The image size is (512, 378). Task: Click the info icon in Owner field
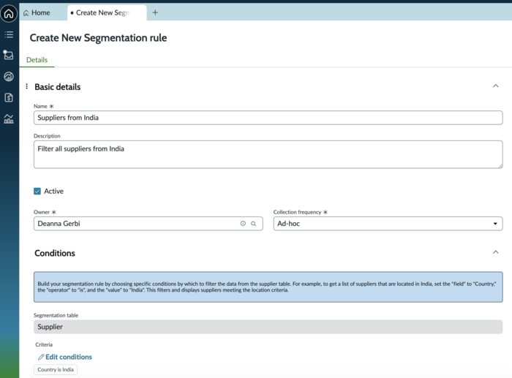[243, 224]
